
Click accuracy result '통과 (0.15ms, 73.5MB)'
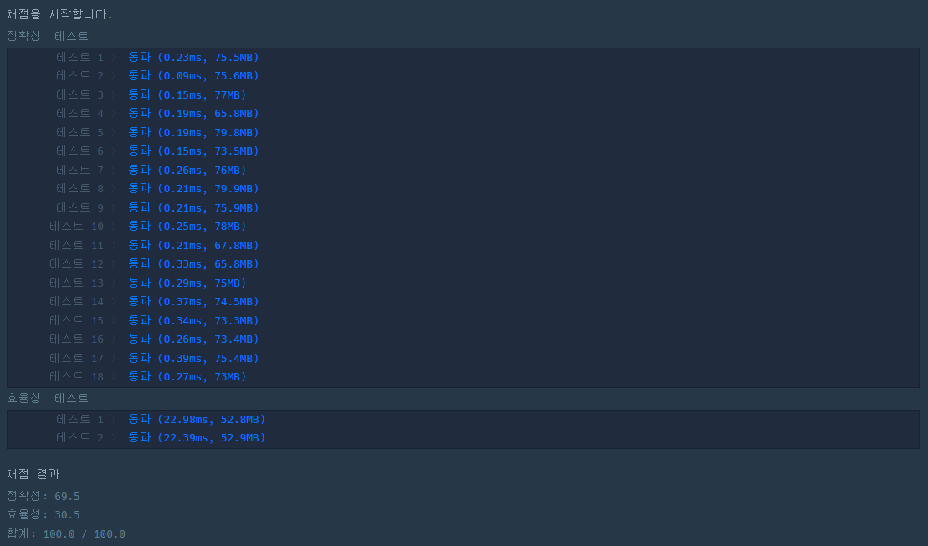[x=193, y=151]
